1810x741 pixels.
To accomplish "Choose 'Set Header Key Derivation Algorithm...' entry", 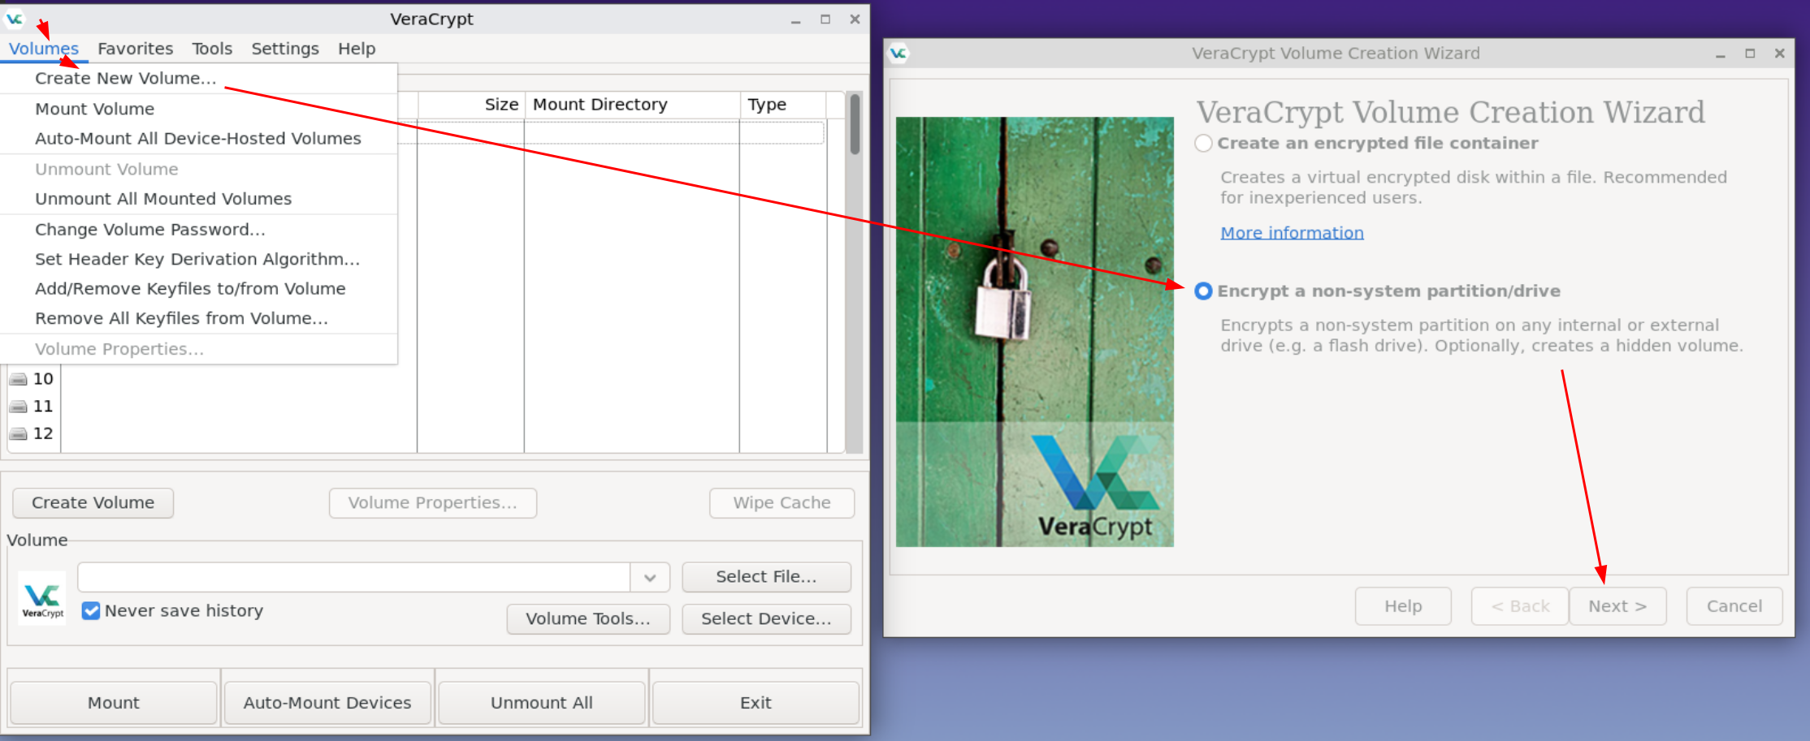I will [x=199, y=259].
